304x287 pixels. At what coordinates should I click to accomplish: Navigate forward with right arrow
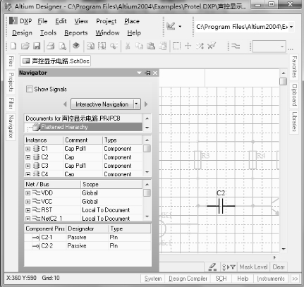(x=146, y=104)
